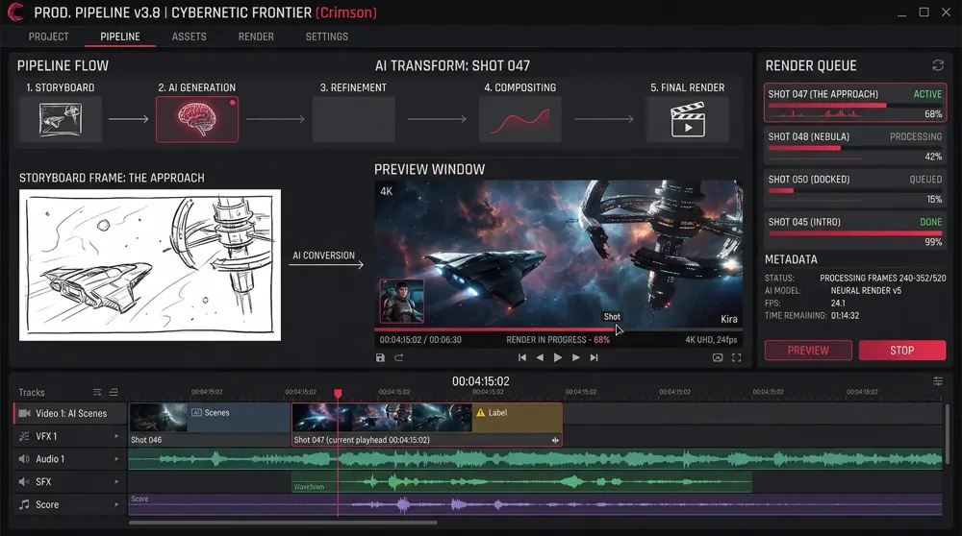Click the red timeline playhead marker
Viewport: 962px width, 536px height.
338,393
